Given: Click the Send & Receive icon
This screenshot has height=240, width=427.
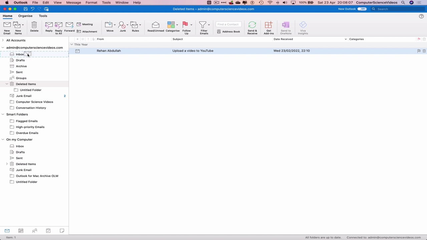Looking at the screenshot, I should point(252,25).
